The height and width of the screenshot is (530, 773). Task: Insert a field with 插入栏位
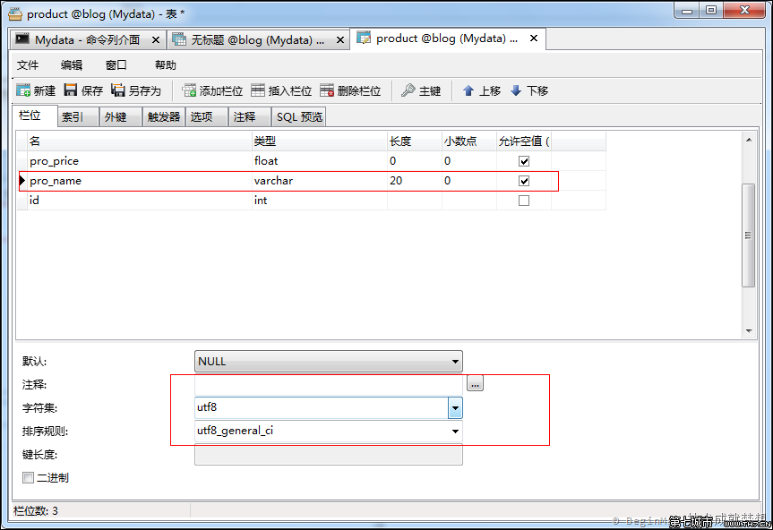point(281,90)
